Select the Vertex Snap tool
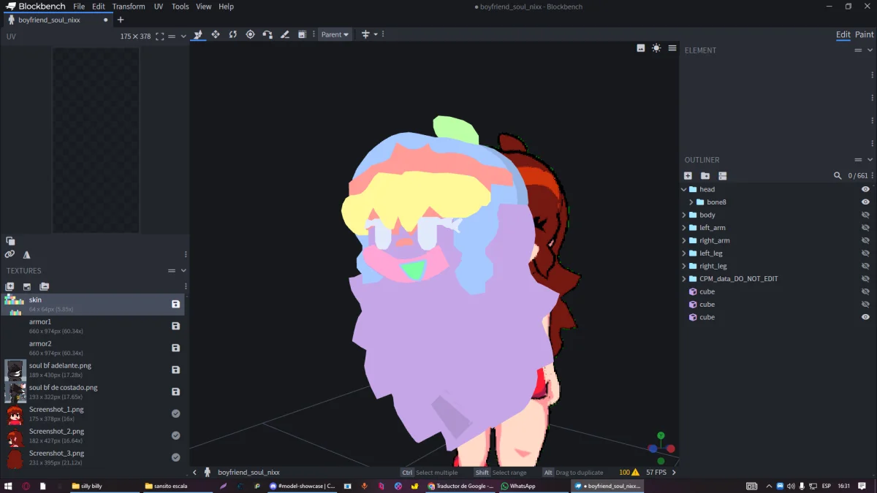Image resolution: width=877 pixels, height=493 pixels. point(267,34)
